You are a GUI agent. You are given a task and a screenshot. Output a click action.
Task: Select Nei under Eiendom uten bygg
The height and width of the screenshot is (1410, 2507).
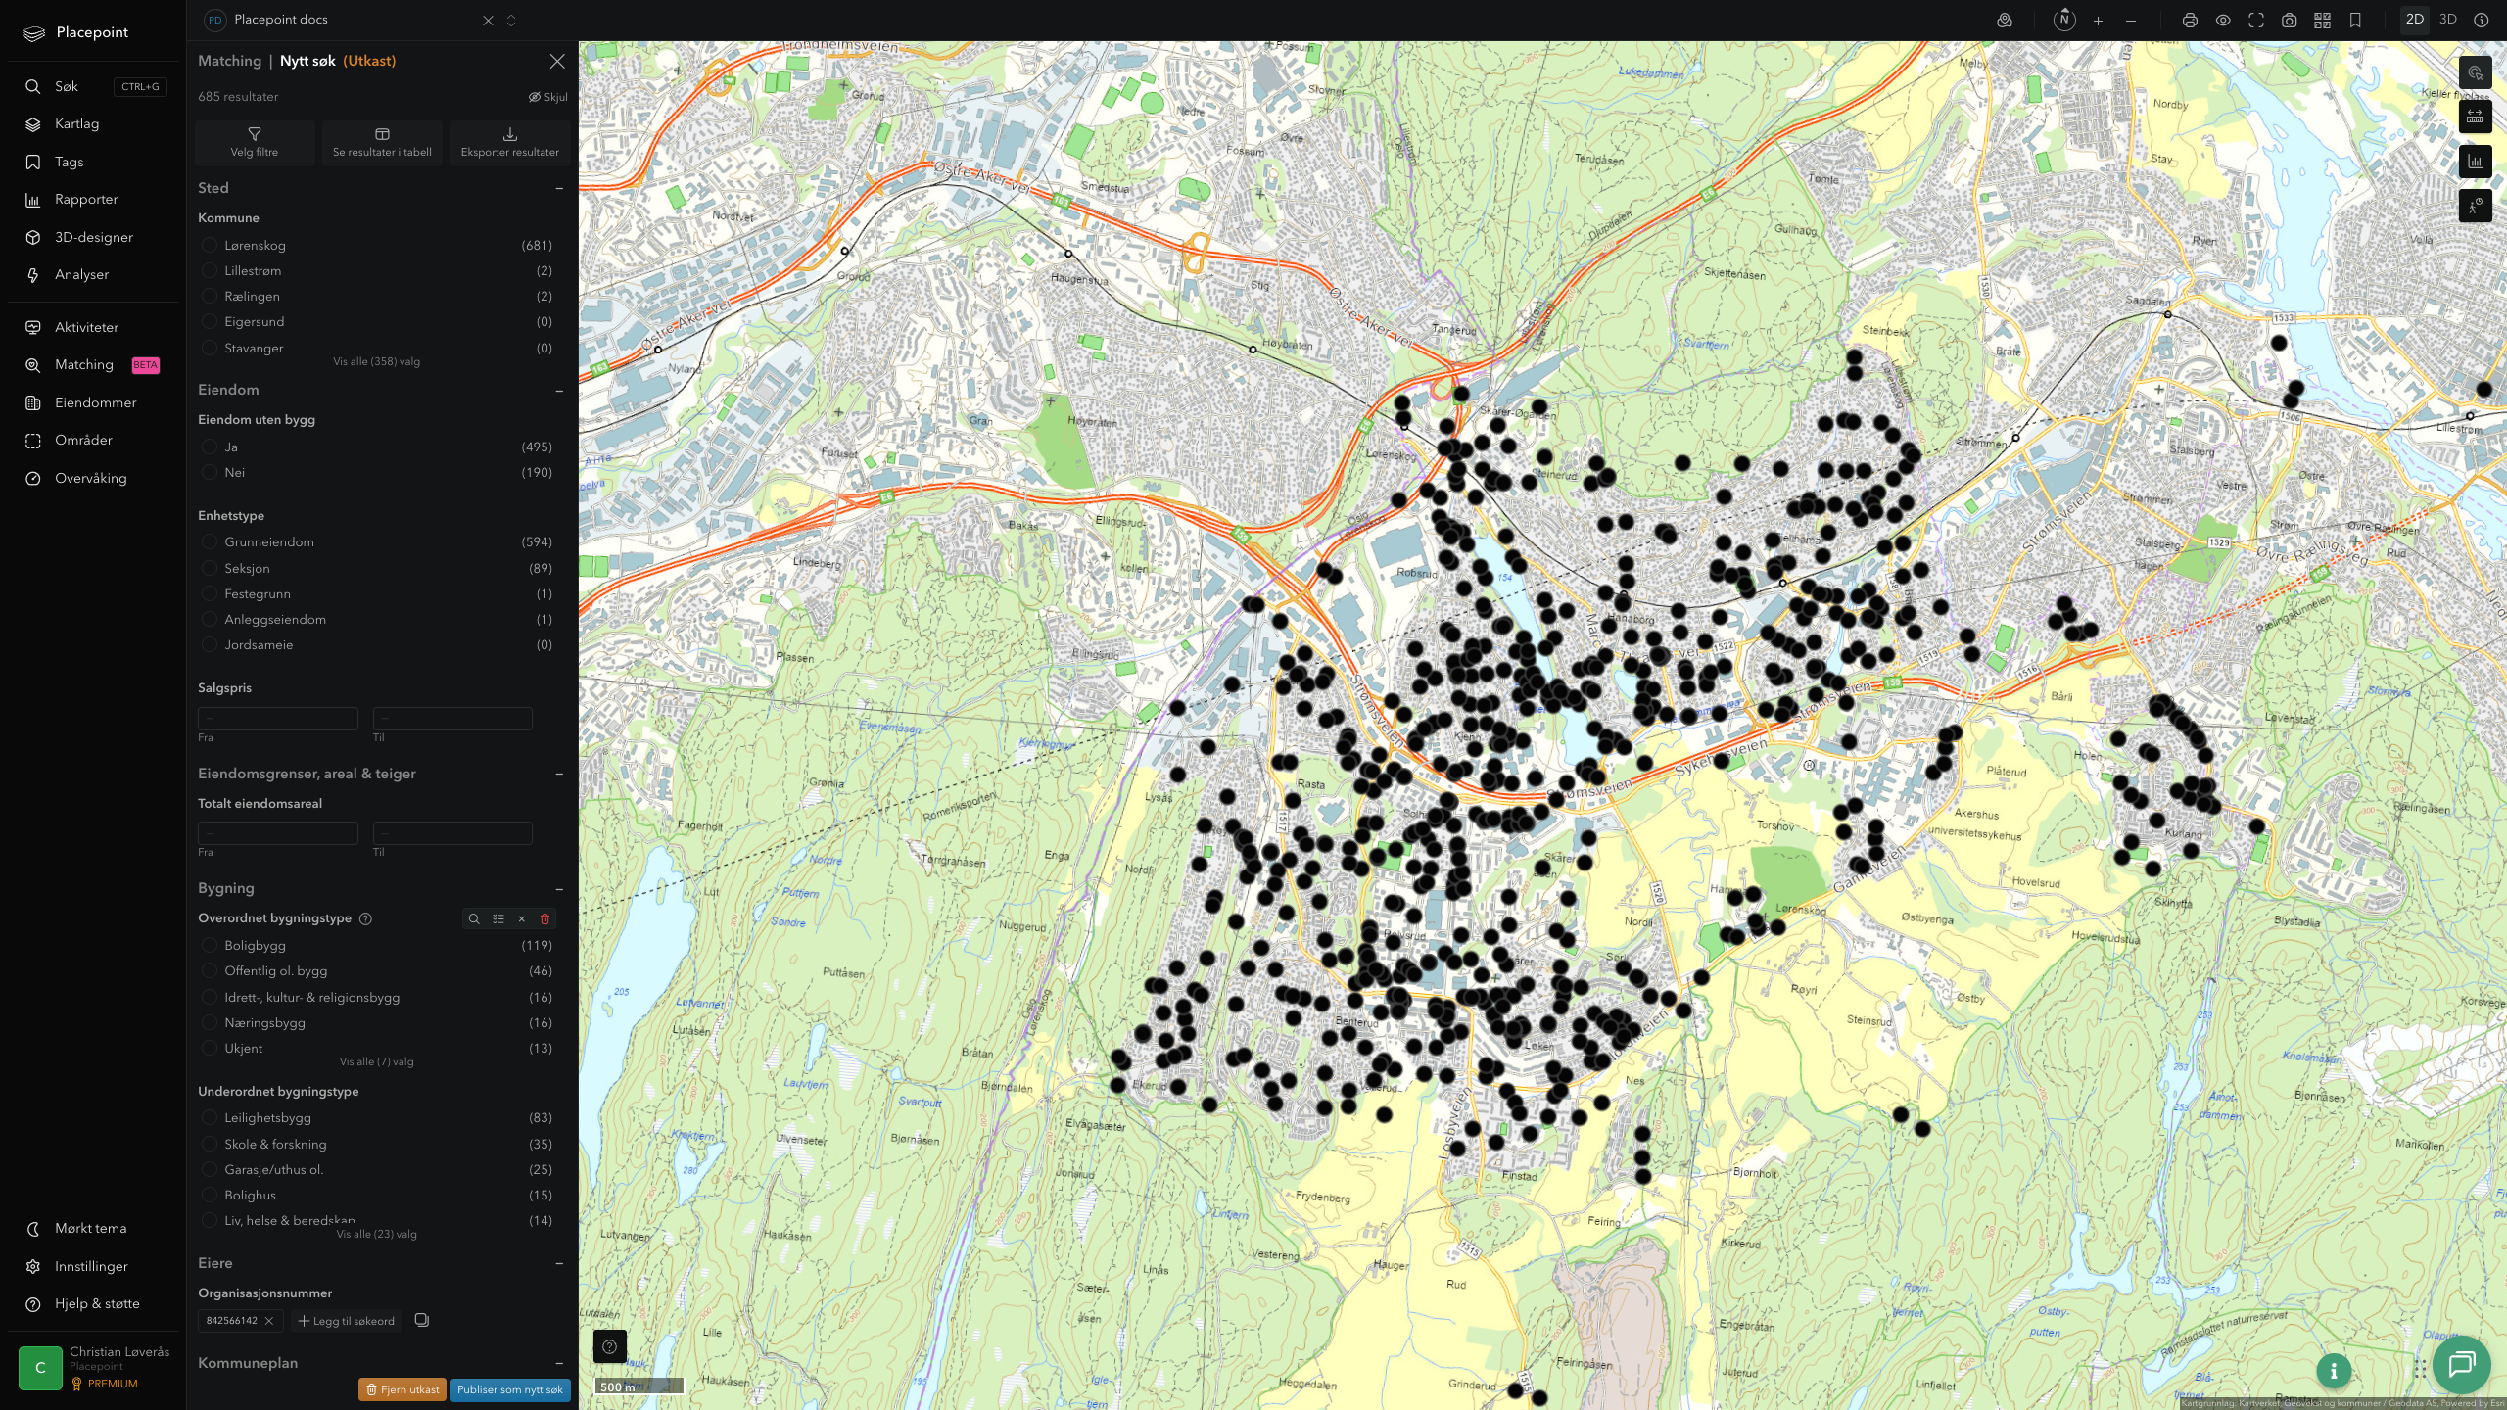pyautogui.click(x=209, y=472)
